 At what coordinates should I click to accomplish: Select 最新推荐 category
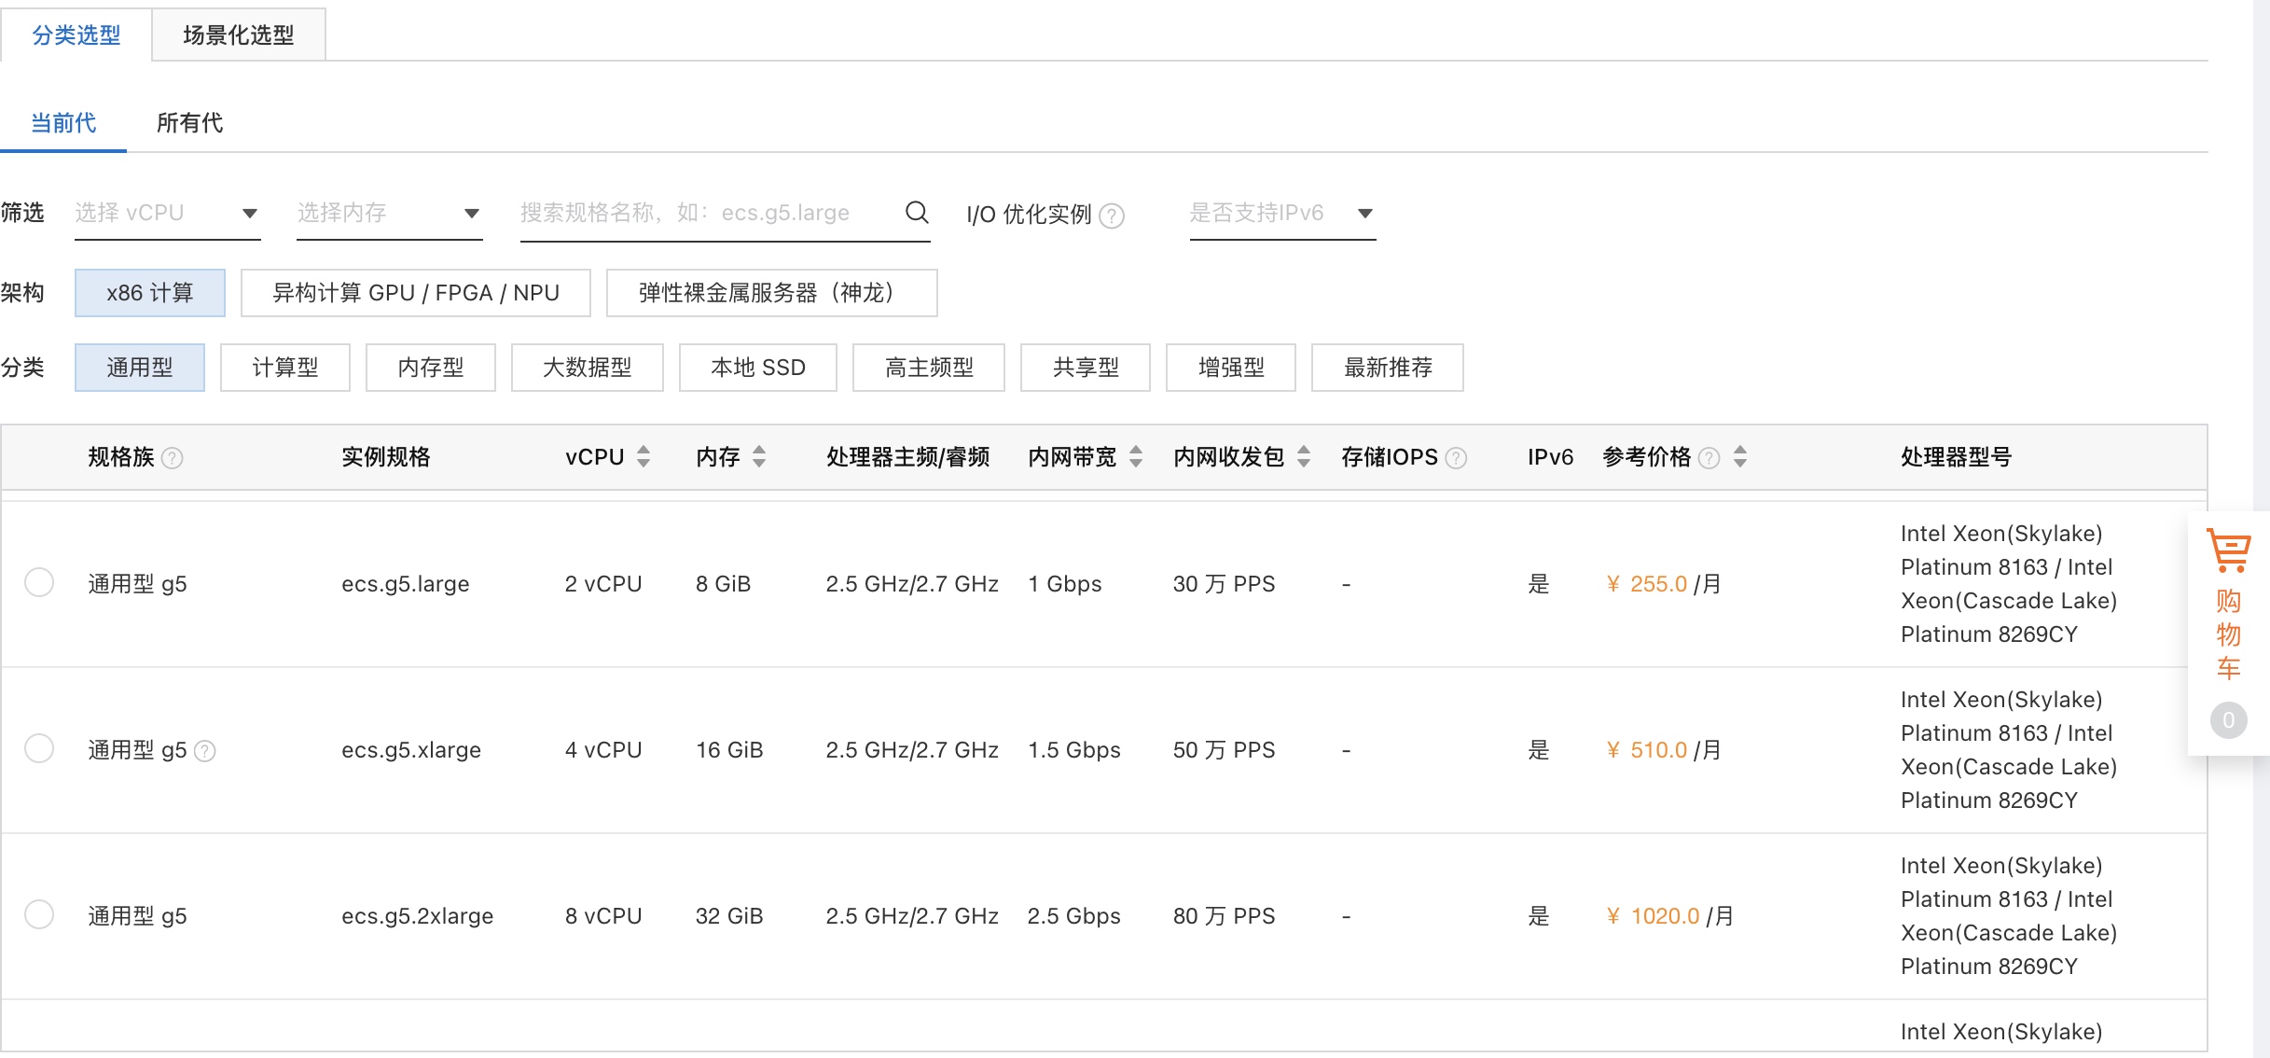[1388, 368]
